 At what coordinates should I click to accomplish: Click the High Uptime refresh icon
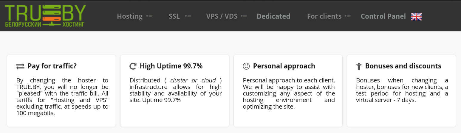[x=133, y=66]
